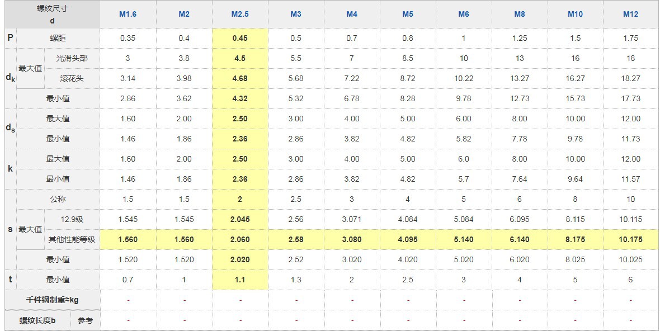Select value 6.0 in k 最大值 row
Viewport: 660px width, 331px height.
(464, 159)
